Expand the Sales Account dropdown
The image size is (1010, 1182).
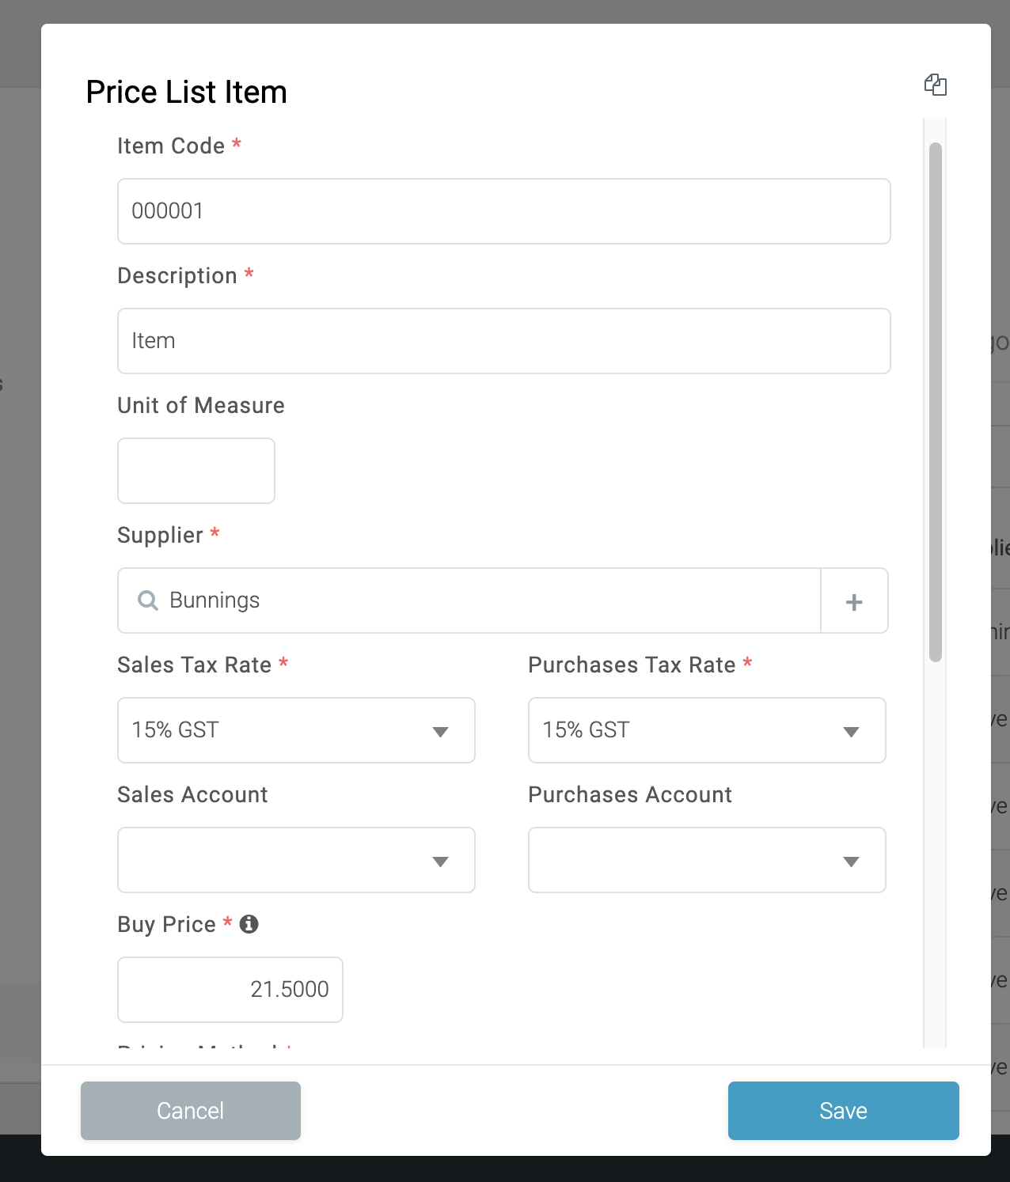coord(296,860)
